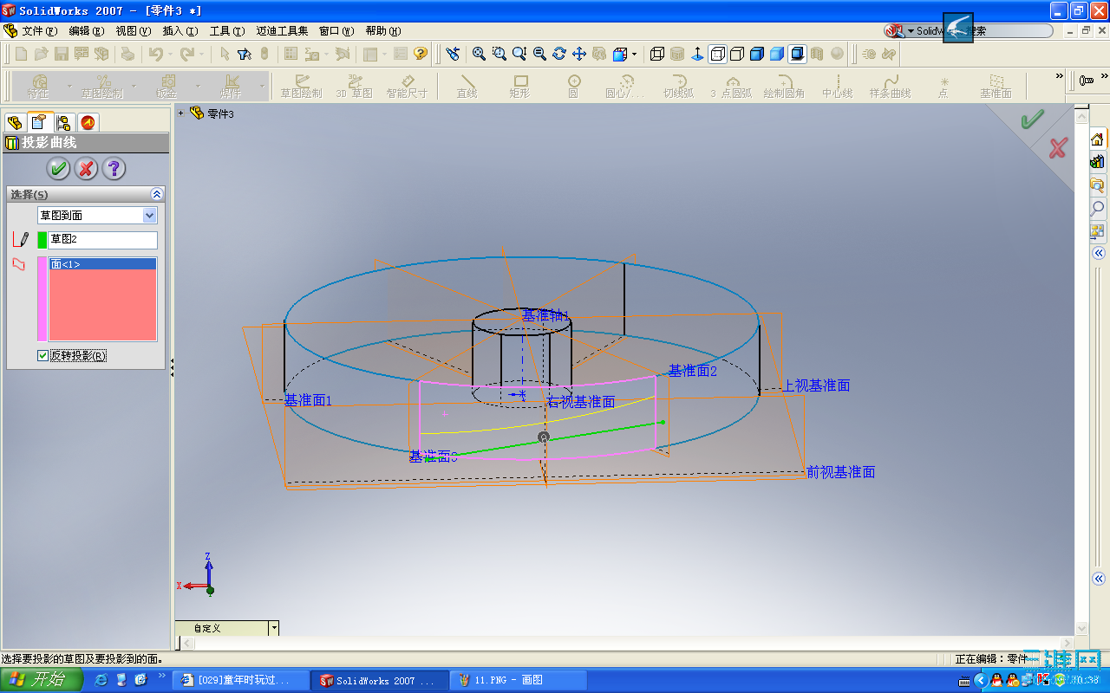
Task: Open the 焊件 toolbar dropdown arrow
Action: [262, 85]
